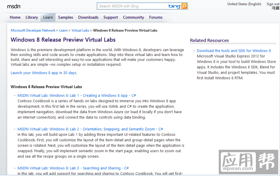Image resolution: width=280 pixels, height=176 pixels.
Task: Open Download the tools and SDK link
Action: (234, 51)
